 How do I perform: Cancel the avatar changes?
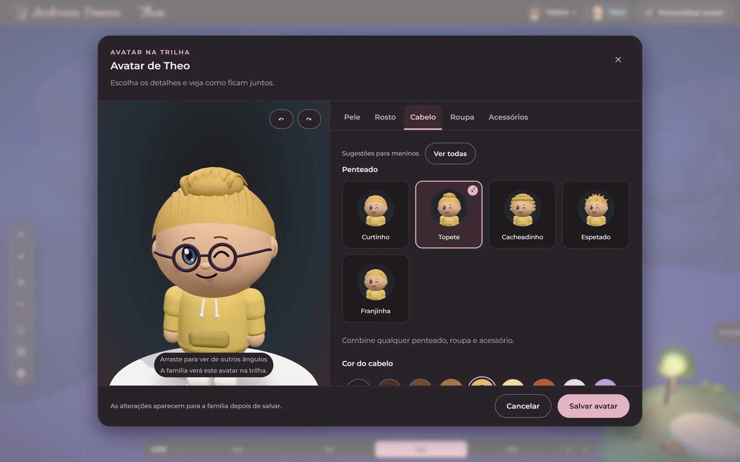(523, 406)
